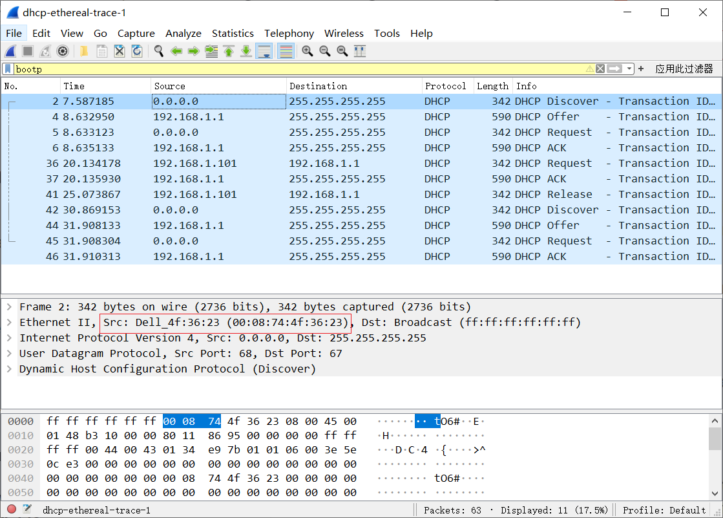Jump to the last packet
The image size is (723, 518).
(x=246, y=51)
